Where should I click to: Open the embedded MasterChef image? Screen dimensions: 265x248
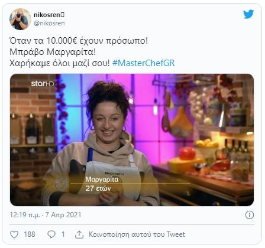tap(132, 140)
